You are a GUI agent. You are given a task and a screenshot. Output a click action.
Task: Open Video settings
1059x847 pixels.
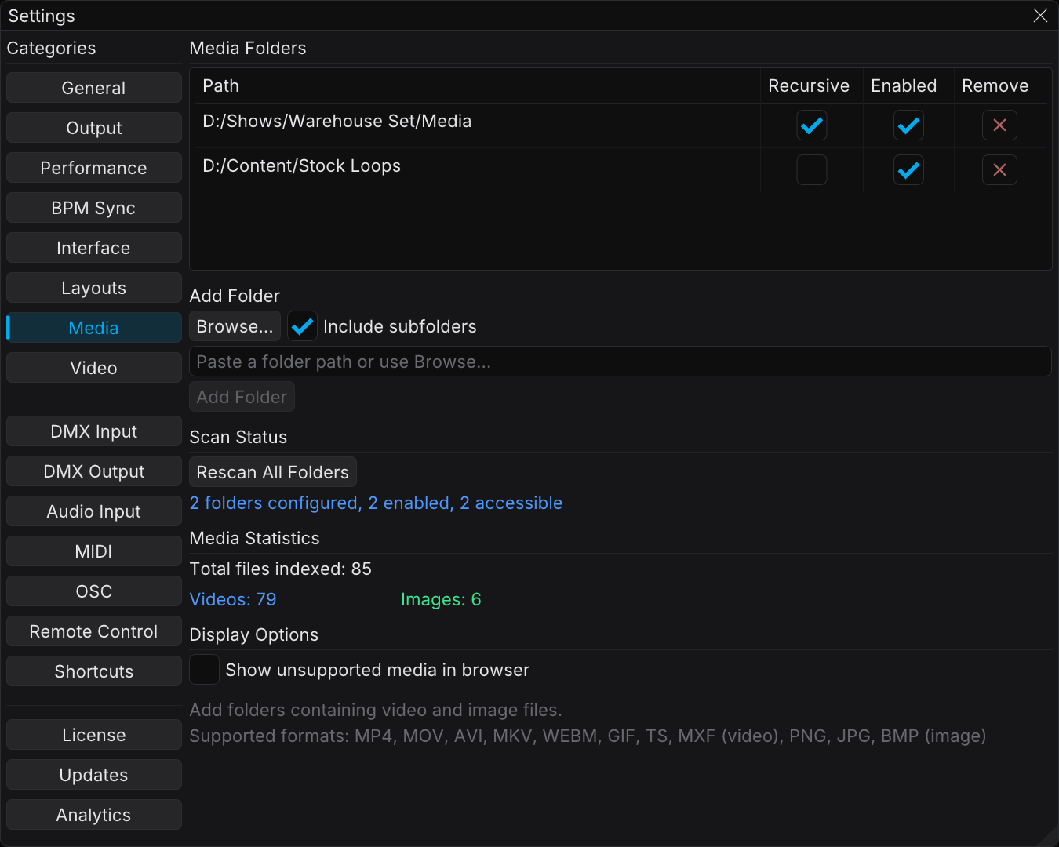[x=94, y=368]
